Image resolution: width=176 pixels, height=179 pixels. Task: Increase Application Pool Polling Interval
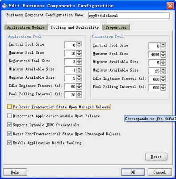coord(79,93)
